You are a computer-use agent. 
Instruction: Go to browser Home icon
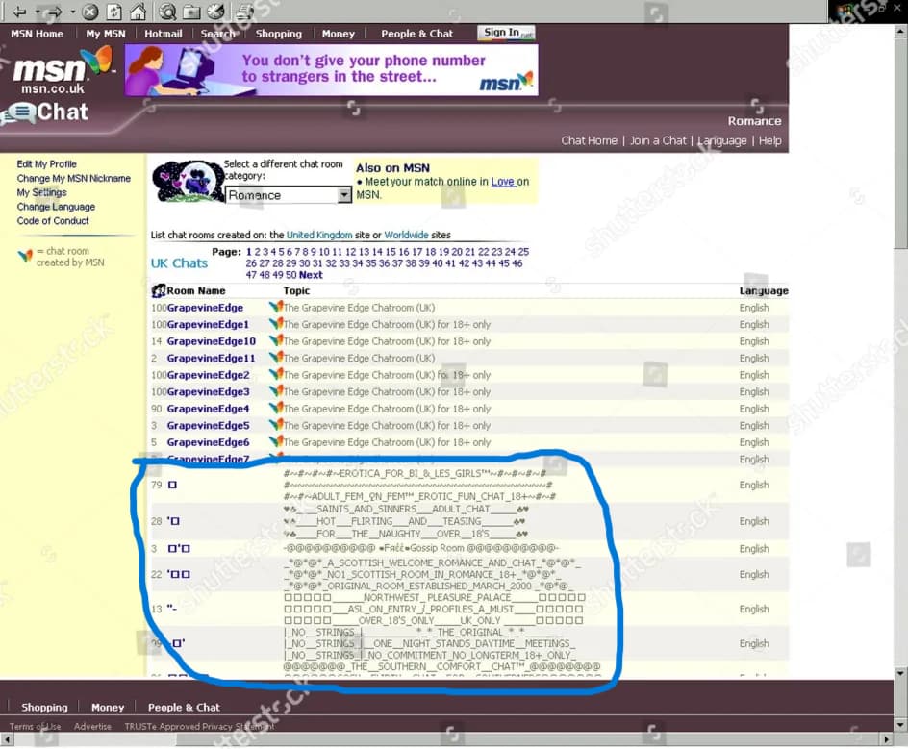138,12
